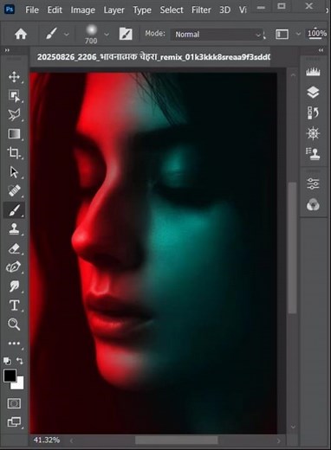Open the Image menu

pos(82,10)
